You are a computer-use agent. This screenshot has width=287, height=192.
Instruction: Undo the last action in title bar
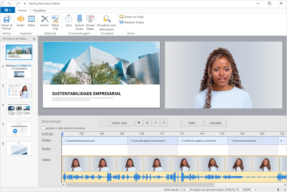(x=9, y=3)
